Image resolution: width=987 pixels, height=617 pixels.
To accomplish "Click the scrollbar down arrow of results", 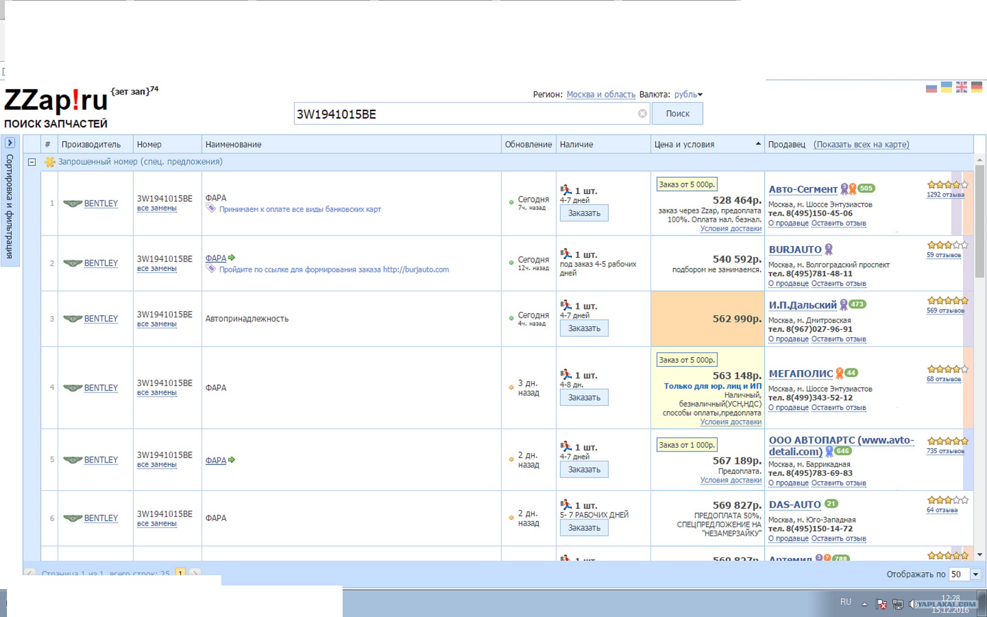I will 979,554.
